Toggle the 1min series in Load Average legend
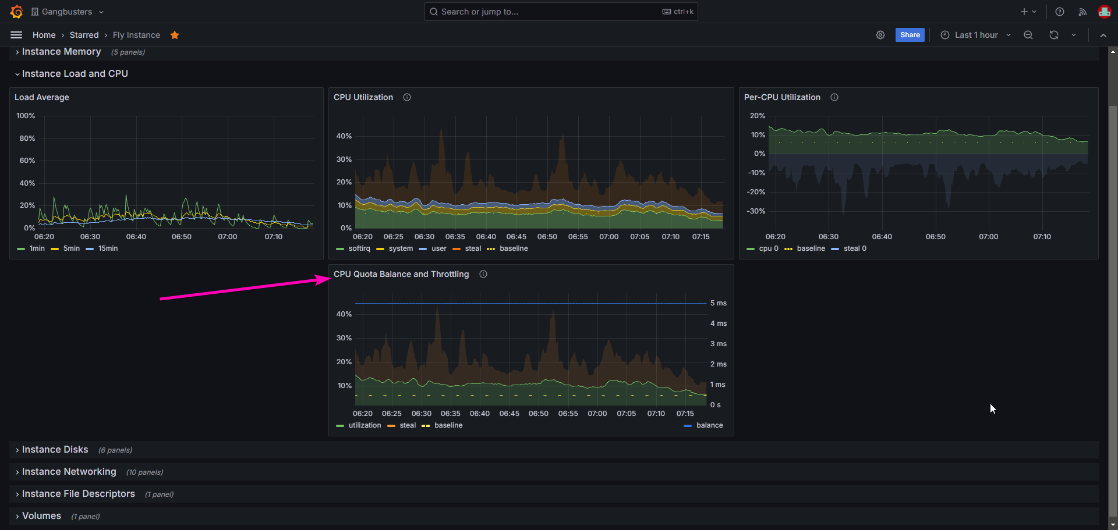This screenshot has width=1118, height=530. 37,248
